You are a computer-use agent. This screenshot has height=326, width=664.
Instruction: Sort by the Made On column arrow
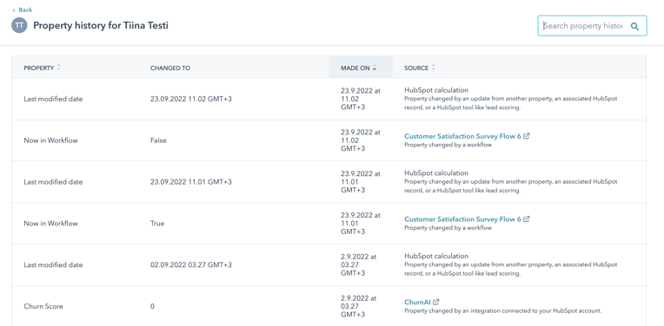pyautogui.click(x=375, y=68)
